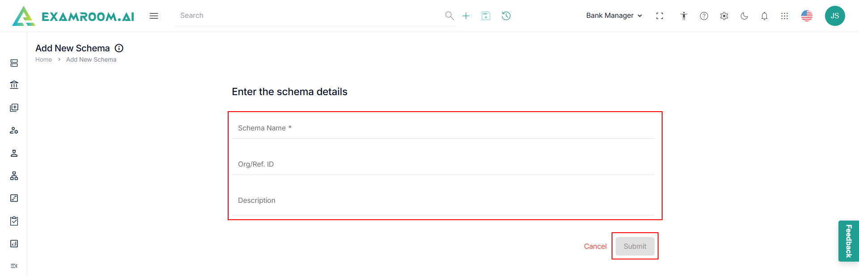
Task: Change language via US flag
Action: pyautogui.click(x=807, y=16)
